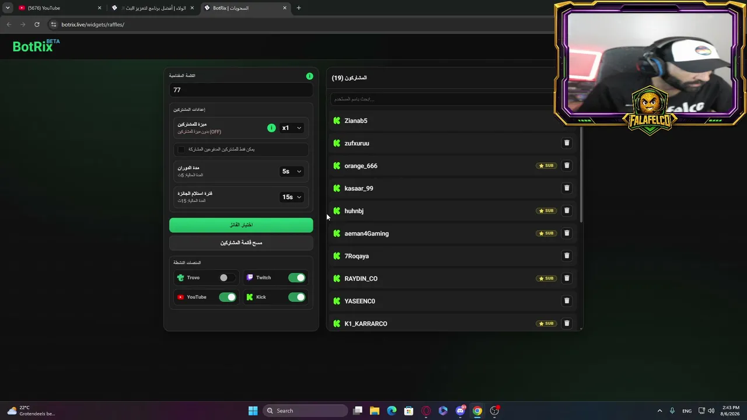The image size is (747, 420).
Task: Delete aeman4Gaming via the trash icon
Action: click(567, 233)
